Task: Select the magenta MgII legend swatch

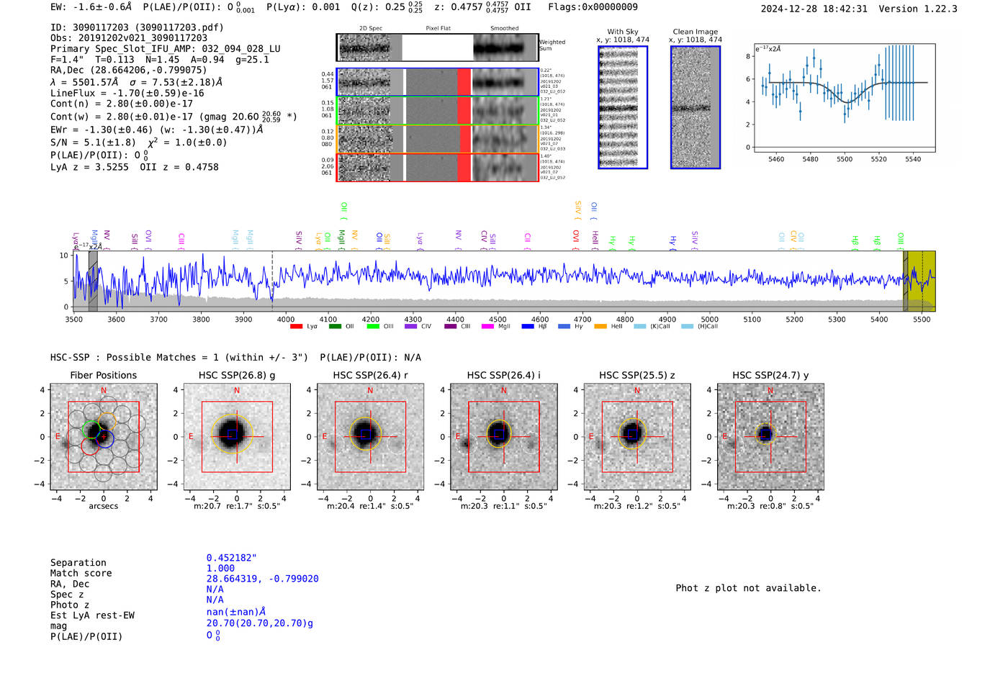Action: point(488,327)
